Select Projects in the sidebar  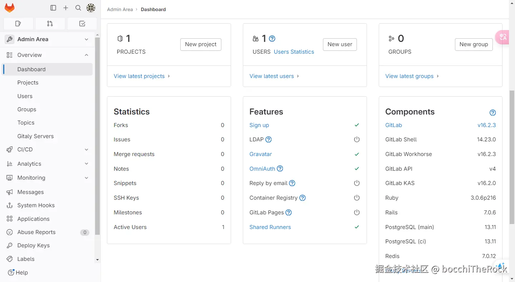[x=28, y=83]
